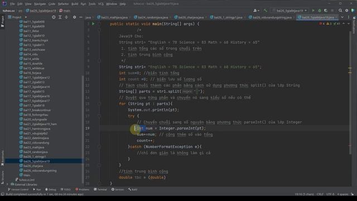Image resolution: width=357 pixels, height=201 pixels.
Task: Open the run configuration dropdown
Action: [x=290, y=11]
